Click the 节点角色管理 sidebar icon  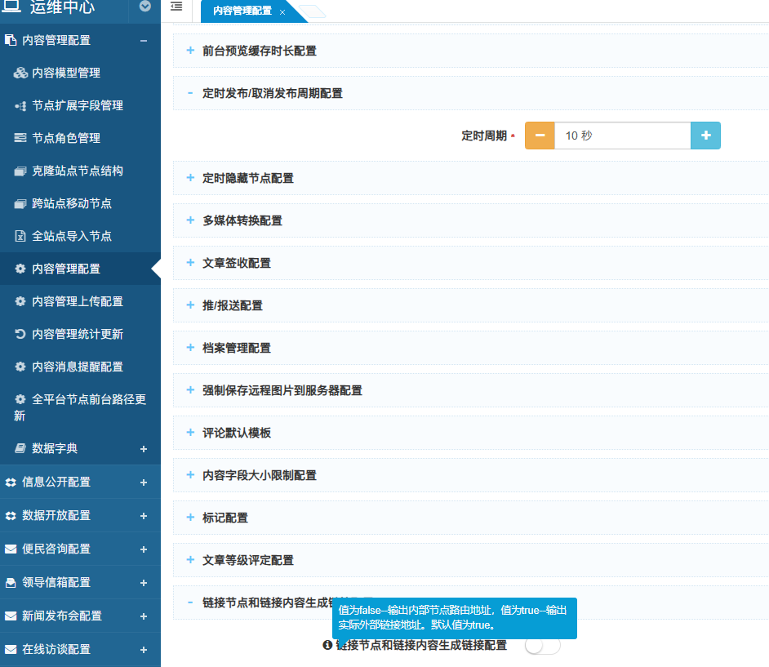pyautogui.click(x=21, y=138)
